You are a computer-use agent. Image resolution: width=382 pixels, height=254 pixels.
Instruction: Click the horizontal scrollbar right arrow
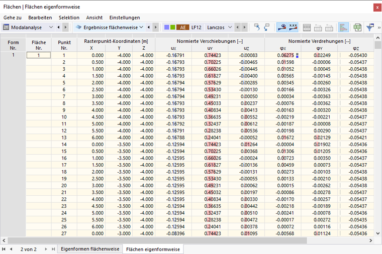pos(371,240)
